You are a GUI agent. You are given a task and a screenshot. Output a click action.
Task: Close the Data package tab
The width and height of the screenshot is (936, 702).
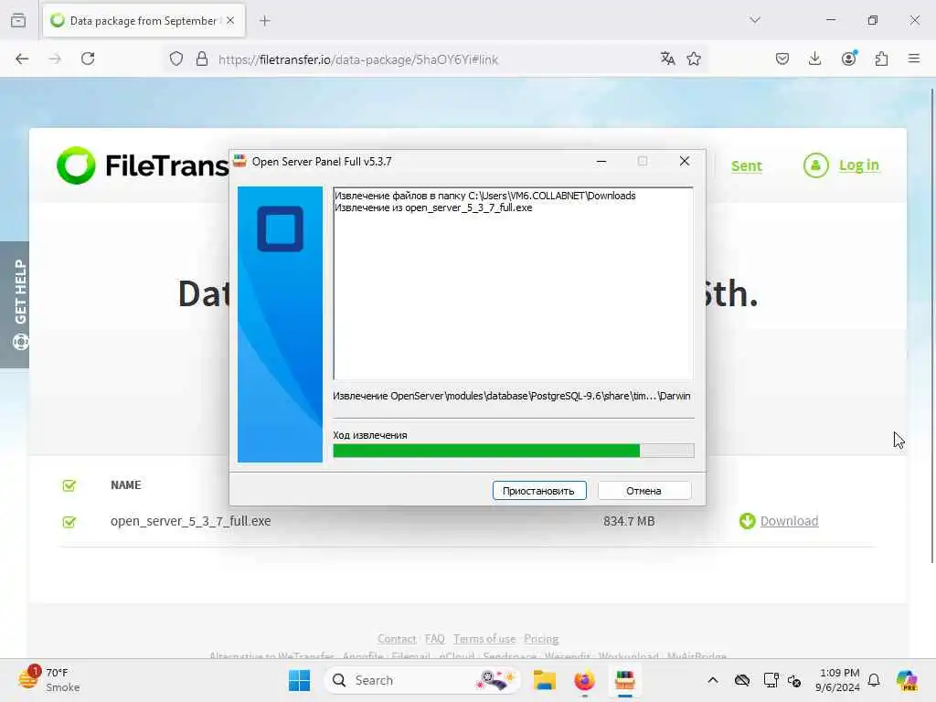(230, 20)
